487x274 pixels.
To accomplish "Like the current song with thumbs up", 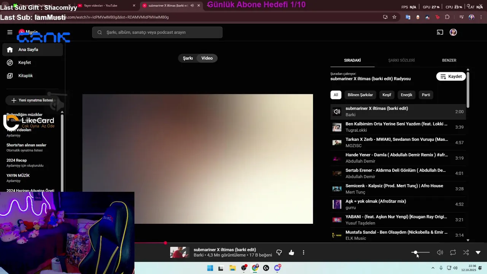I will pos(291,253).
